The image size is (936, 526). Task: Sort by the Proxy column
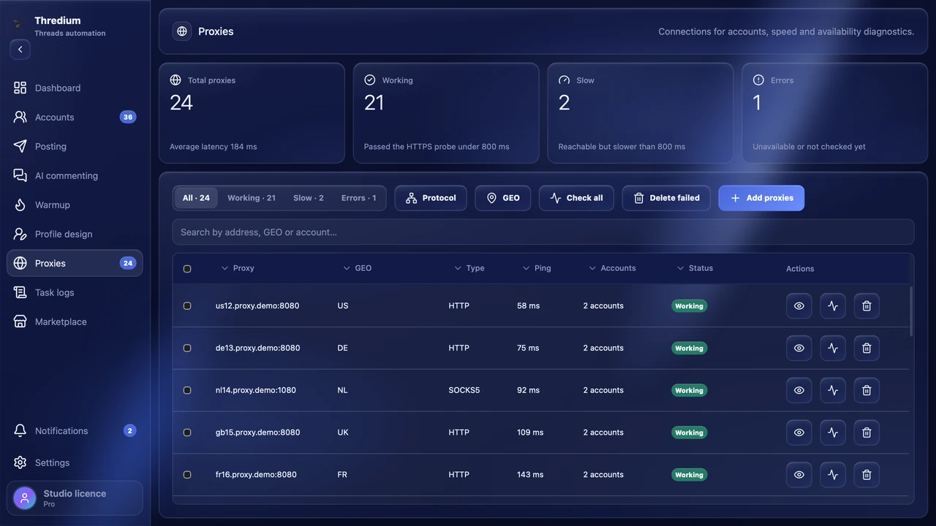point(238,268)
